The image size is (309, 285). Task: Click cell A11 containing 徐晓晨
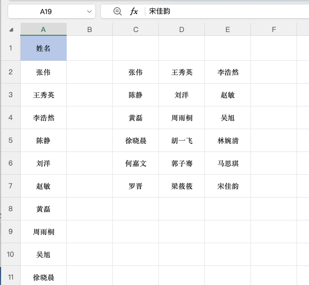click(x=43, y=276)
